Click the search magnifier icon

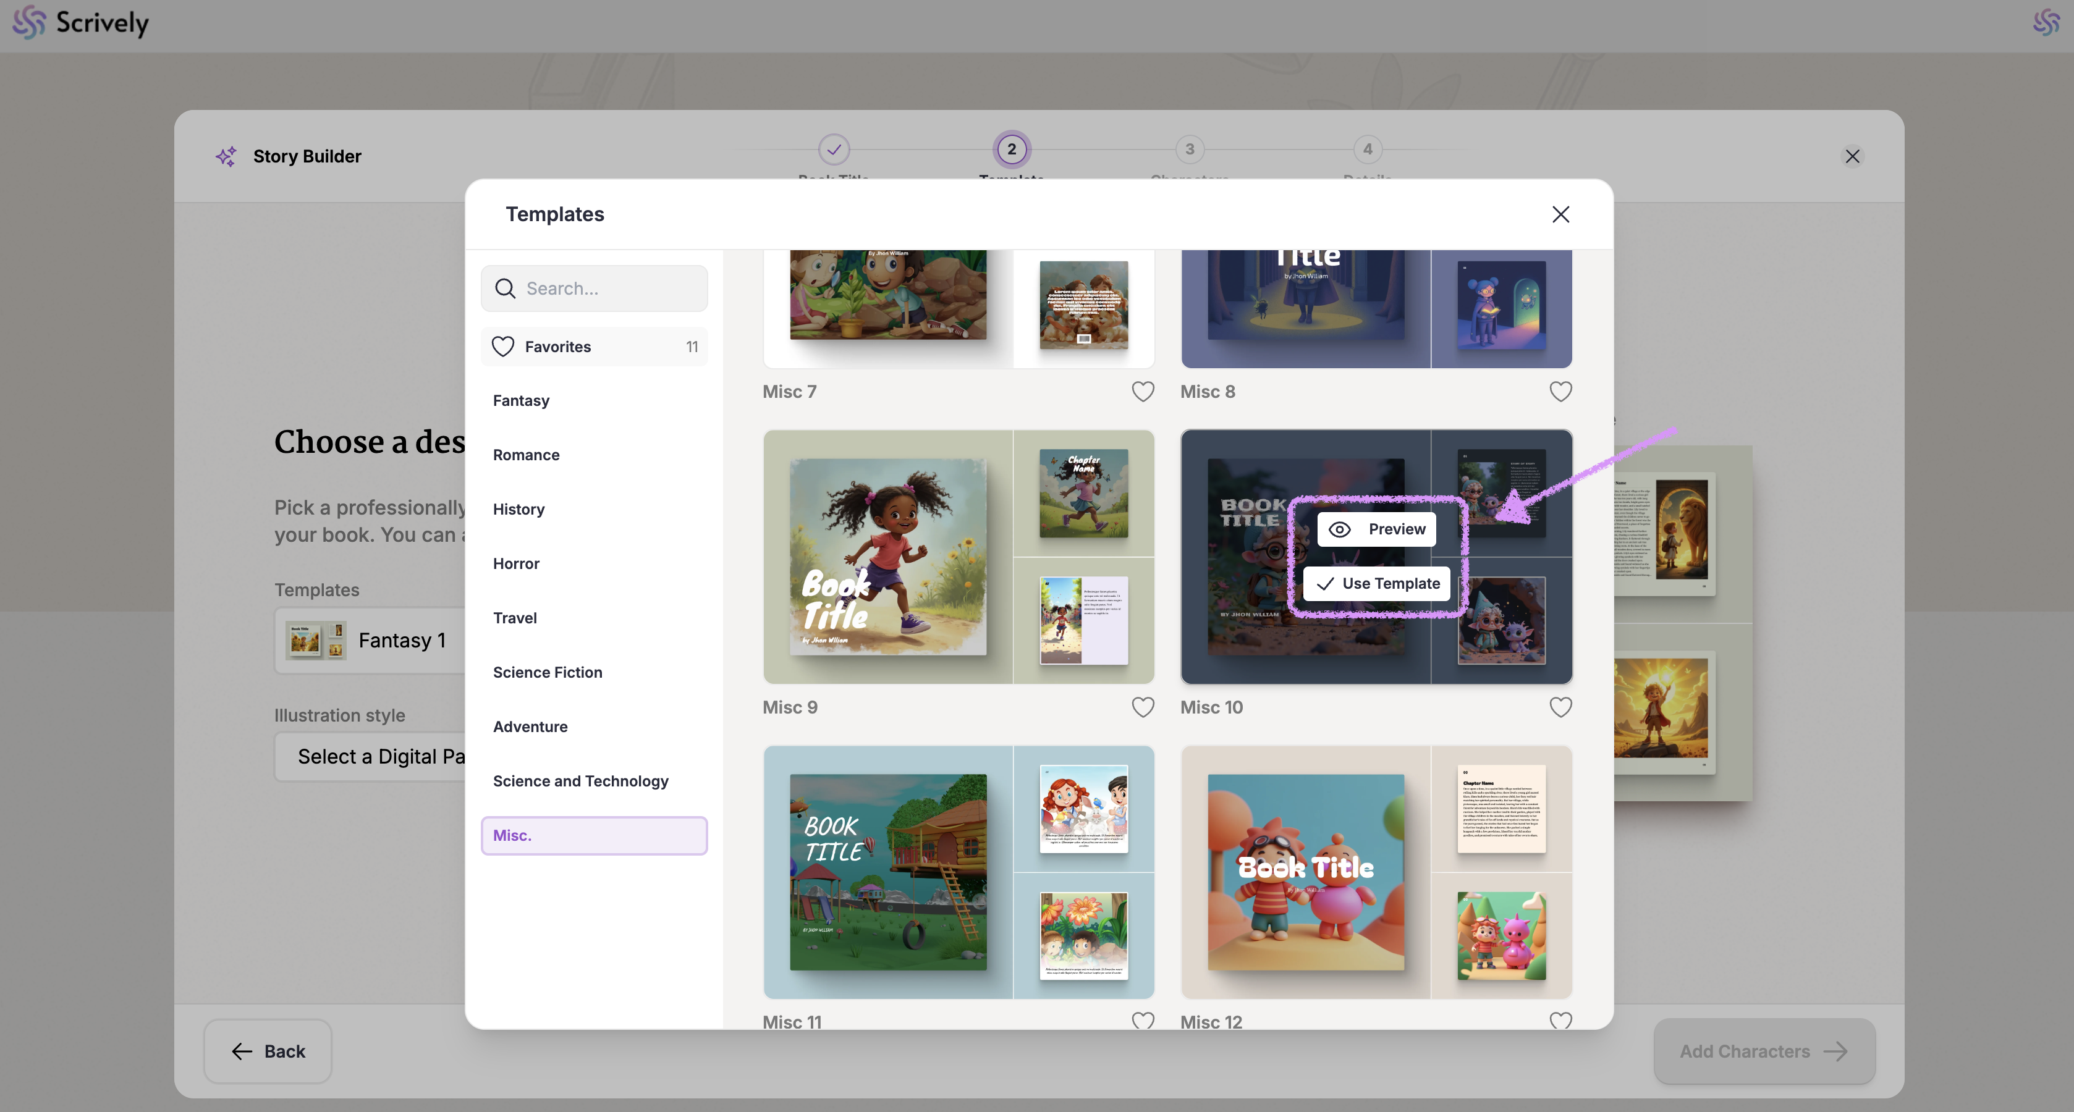click(505, 289)
